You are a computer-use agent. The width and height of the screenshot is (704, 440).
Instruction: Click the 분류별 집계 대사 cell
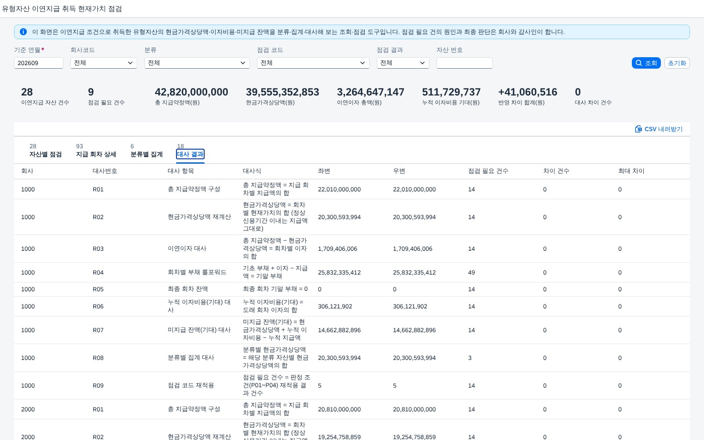coord(191,358)
